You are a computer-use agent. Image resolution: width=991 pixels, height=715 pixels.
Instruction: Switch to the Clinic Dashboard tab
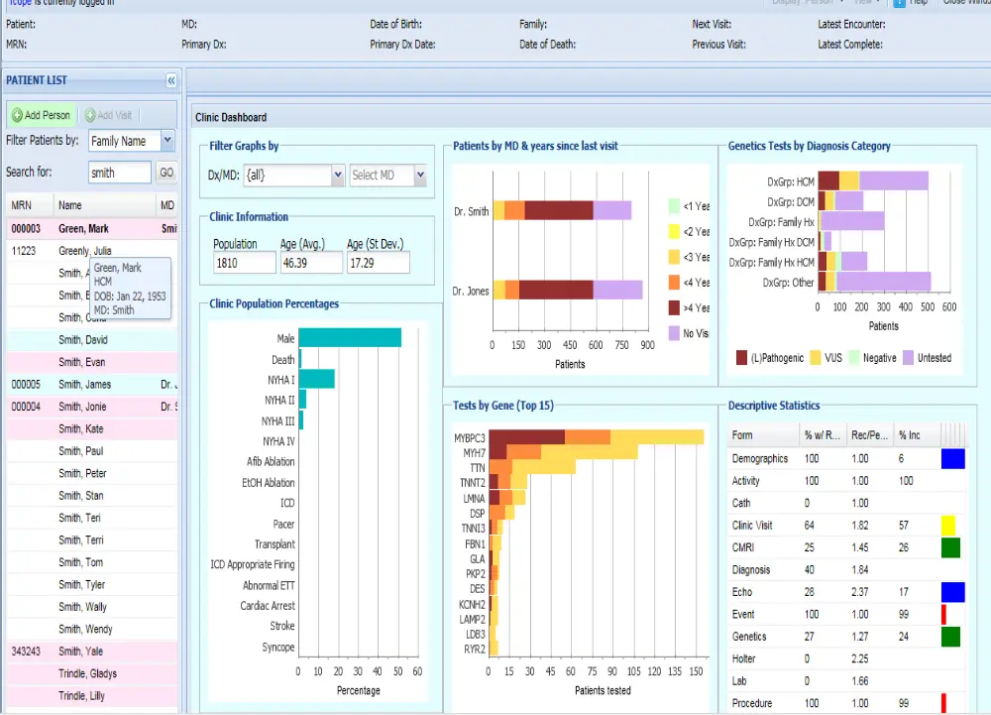point(230,116)
